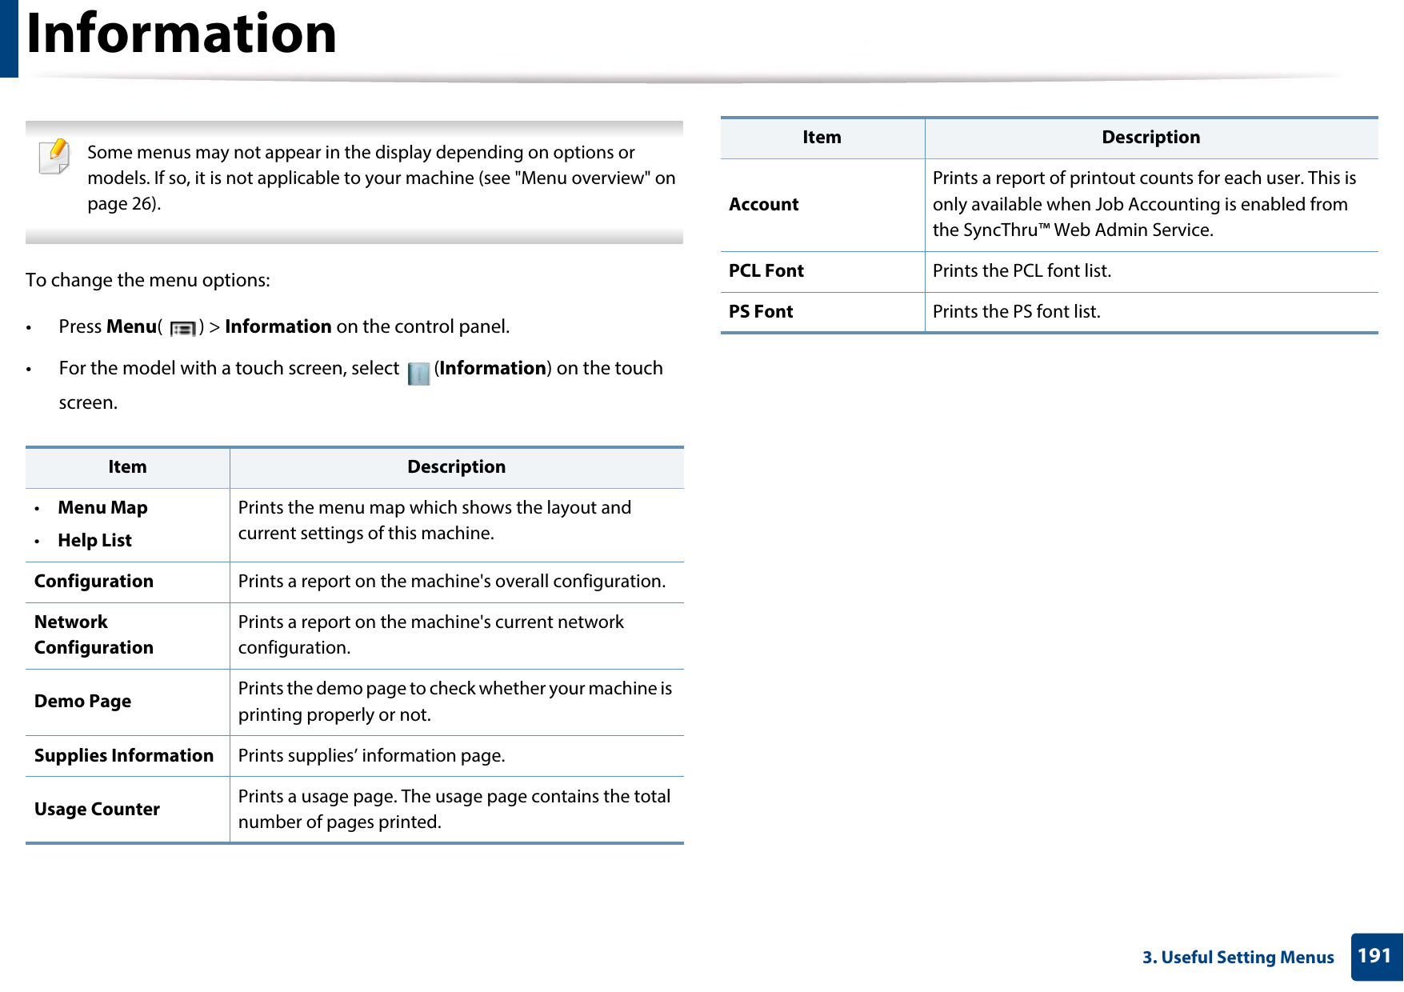Screen dimensions: 1404x992
Task: Select the PS Font entry
Action: point(760,312)
